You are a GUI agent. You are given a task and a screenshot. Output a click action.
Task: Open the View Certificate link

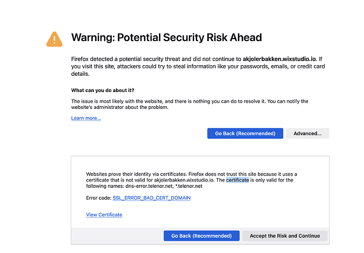click(x=104, y=215)
